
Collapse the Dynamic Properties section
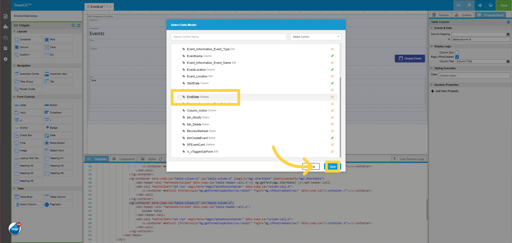pos(432,85)
